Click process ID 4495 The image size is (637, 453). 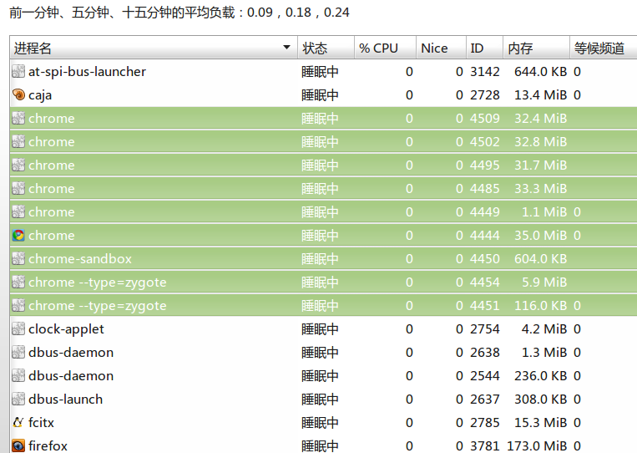tap(485, 165)
